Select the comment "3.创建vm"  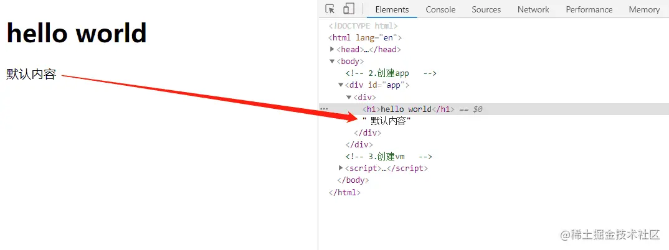tap(389, 156)
